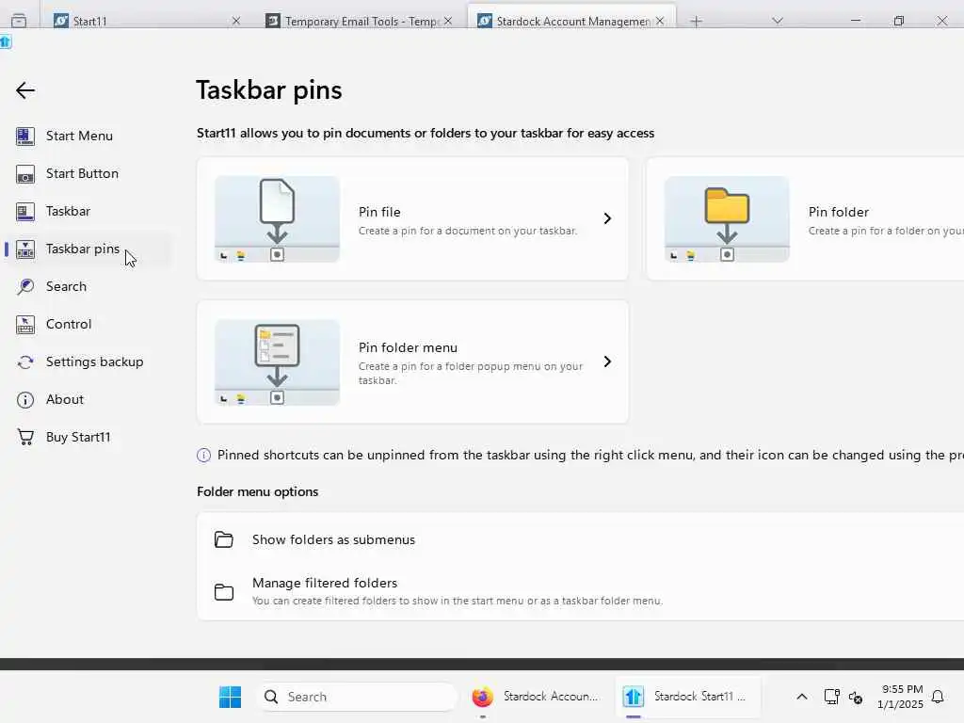Expand the tab list dropdown chevron
The width and height of the screenshot is (964, 723).
tap(778, 21)
